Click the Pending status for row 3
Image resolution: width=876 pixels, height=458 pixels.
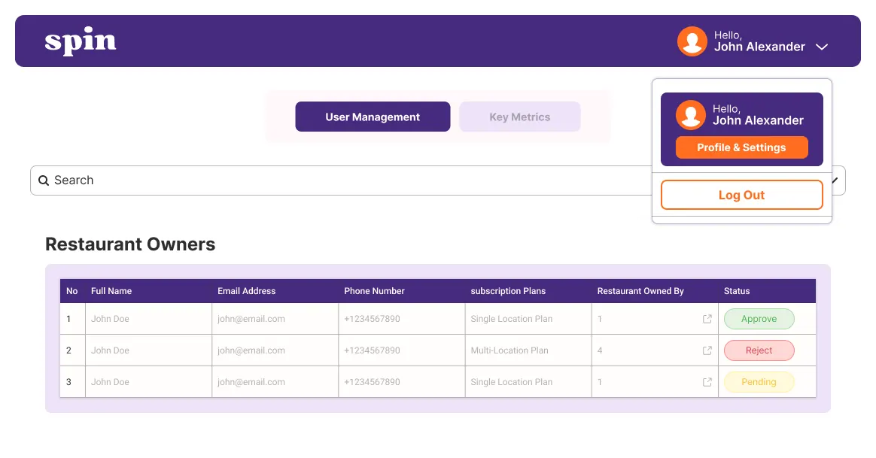(x=759, y=382)
